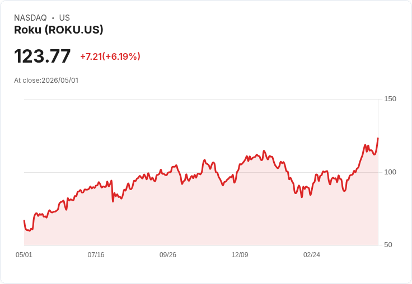
Task: Select the 02/24 date on x-axis
Action: [312, 255]
